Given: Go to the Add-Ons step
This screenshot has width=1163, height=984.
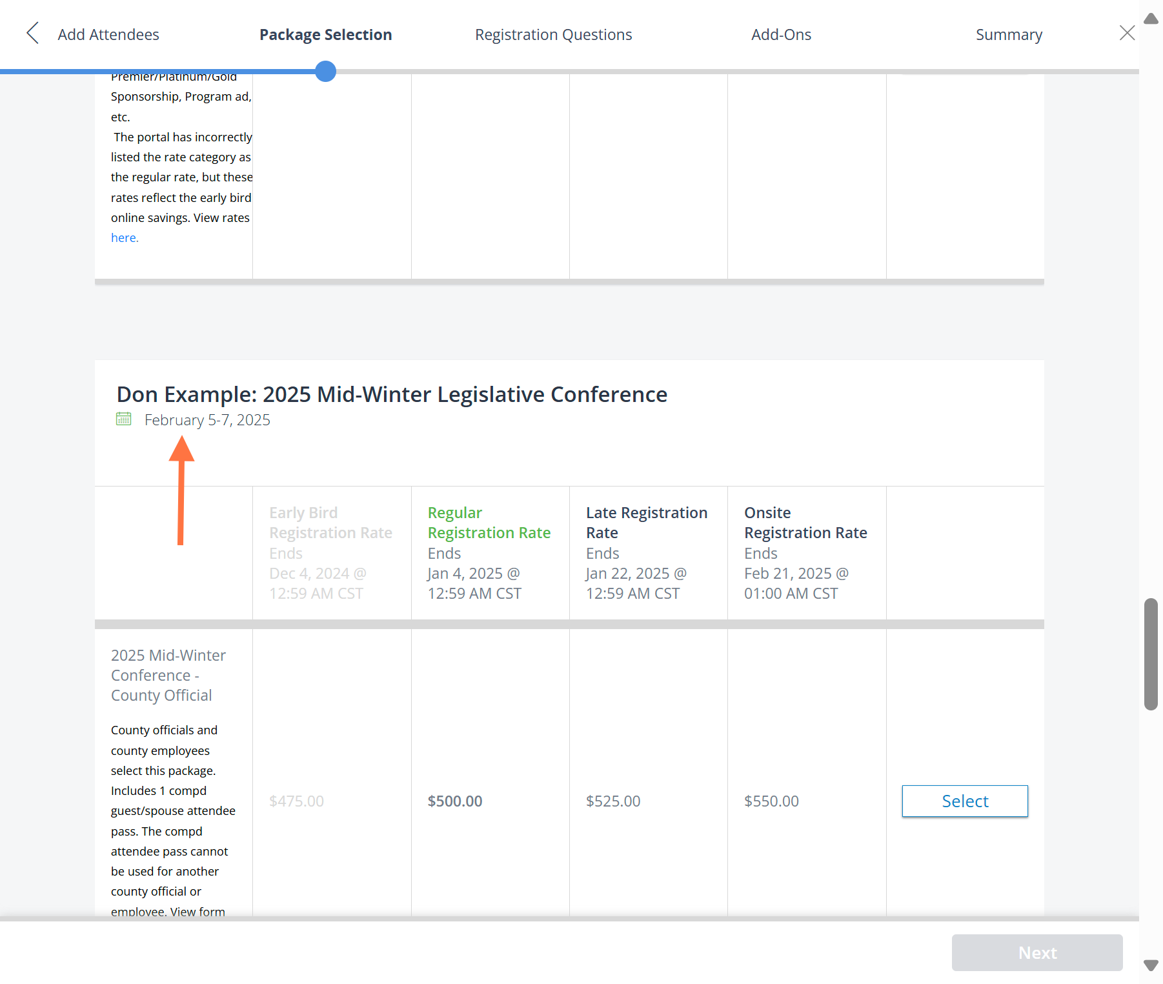Looking at the screenshot, I should (781, 34).
